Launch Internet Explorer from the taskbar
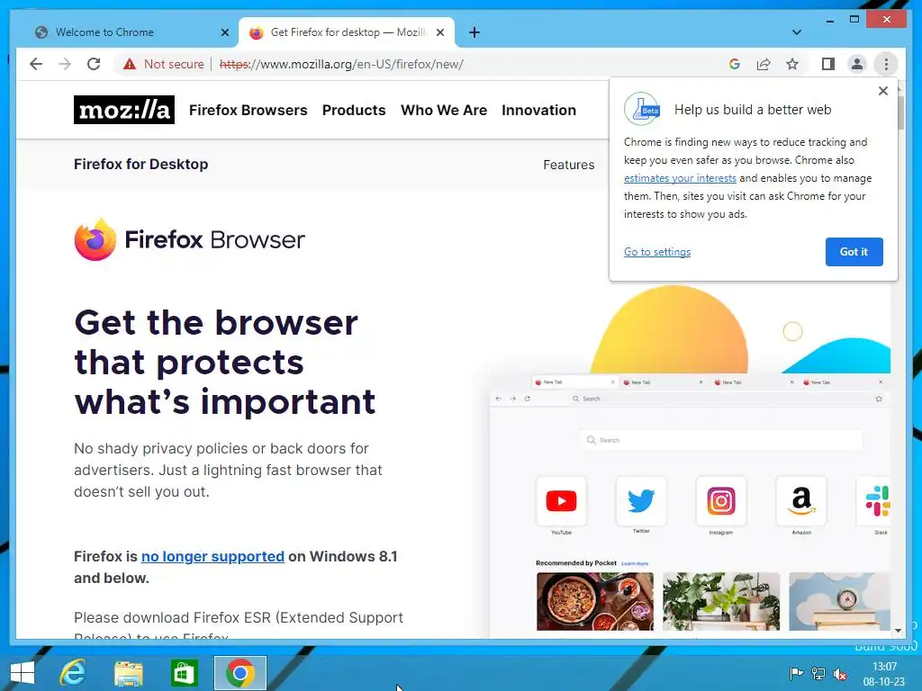922x691 pixels. point(73,673)
